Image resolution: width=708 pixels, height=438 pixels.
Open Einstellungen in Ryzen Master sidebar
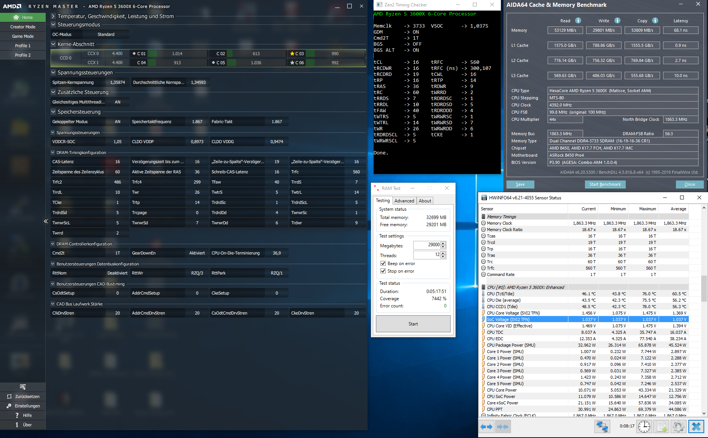tap(23, 406)
